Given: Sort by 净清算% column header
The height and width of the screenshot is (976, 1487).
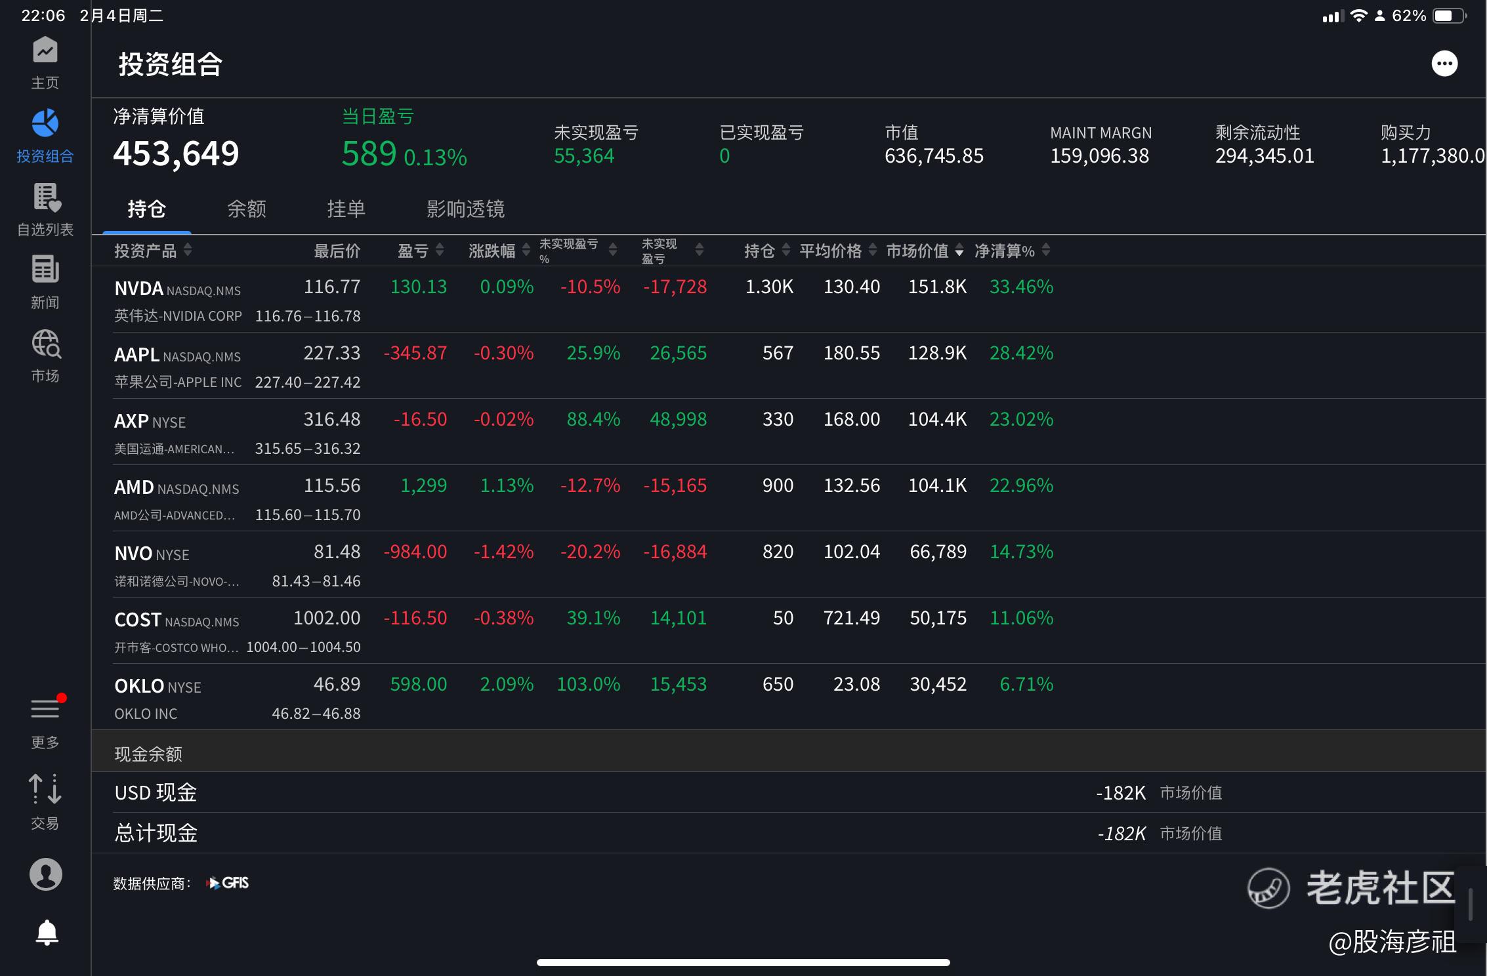Looking at the screenshot, I should pos(1012,251).
